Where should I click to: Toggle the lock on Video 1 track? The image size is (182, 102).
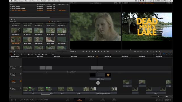11,88
